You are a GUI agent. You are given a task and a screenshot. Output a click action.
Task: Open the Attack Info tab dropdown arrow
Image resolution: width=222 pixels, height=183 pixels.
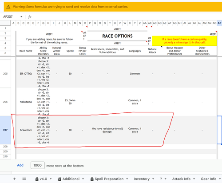[194, 179]
